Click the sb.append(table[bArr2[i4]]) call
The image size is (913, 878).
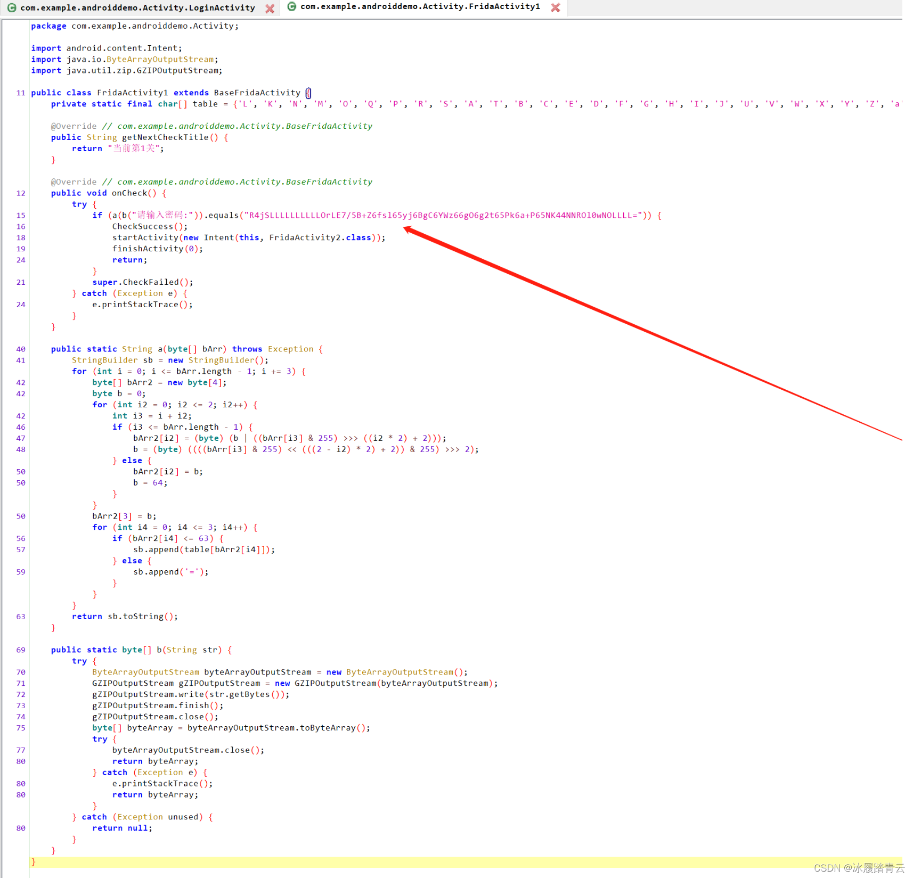click(x=204, y=550)
